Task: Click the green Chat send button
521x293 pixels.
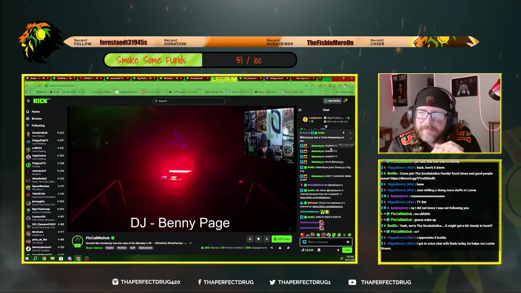Action: [347, 250]
